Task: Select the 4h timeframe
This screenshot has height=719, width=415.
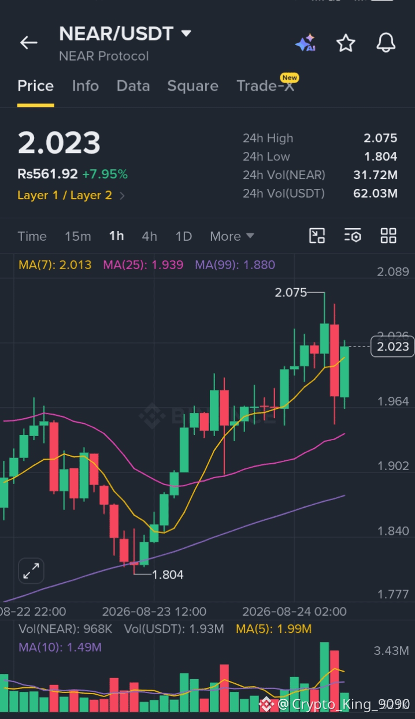Action: tap(149, 236)
